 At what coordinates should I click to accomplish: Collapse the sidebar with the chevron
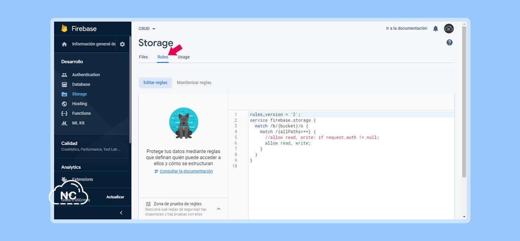[x=121, y=213]
